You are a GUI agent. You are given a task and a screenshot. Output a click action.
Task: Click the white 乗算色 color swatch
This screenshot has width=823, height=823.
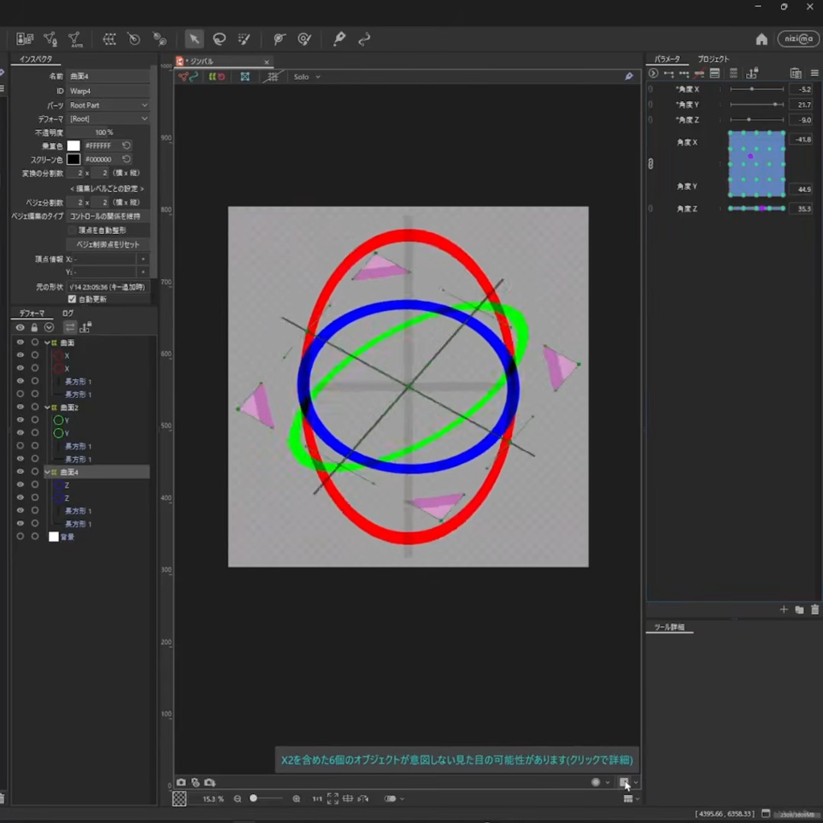pos(73,145)
